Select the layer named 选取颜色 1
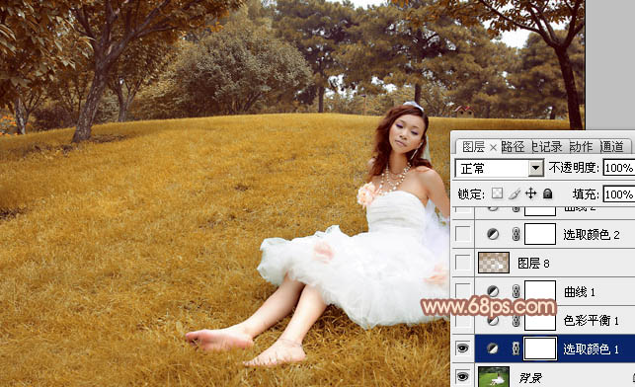Viewport: 635px width, 387px height. [x=592, y=348]
